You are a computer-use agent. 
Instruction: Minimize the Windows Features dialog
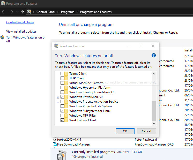[129, 46]
